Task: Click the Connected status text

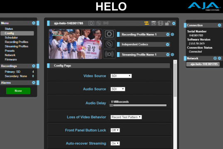Action: (195, 52)
